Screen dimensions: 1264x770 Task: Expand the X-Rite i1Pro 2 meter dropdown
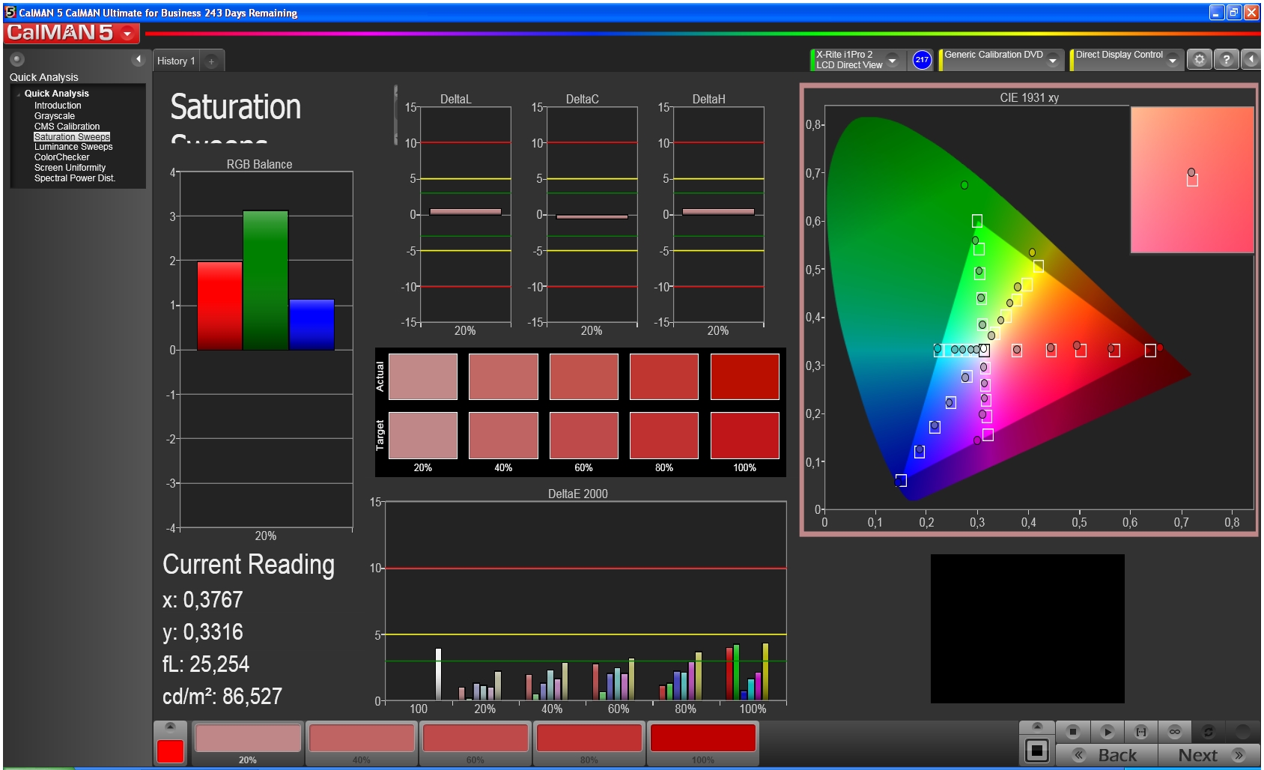point(893,60)
